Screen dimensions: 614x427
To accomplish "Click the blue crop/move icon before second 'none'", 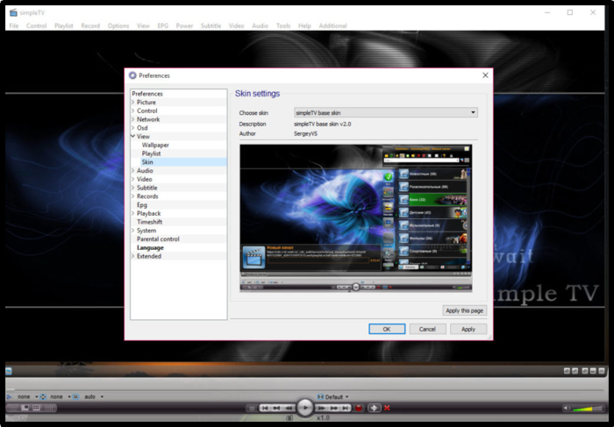I will point(43,397).
